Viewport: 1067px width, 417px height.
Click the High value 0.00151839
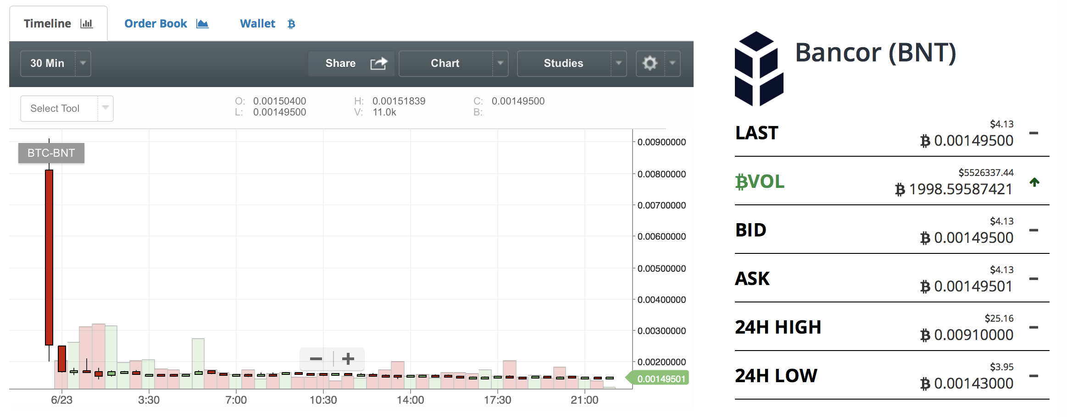399,101
